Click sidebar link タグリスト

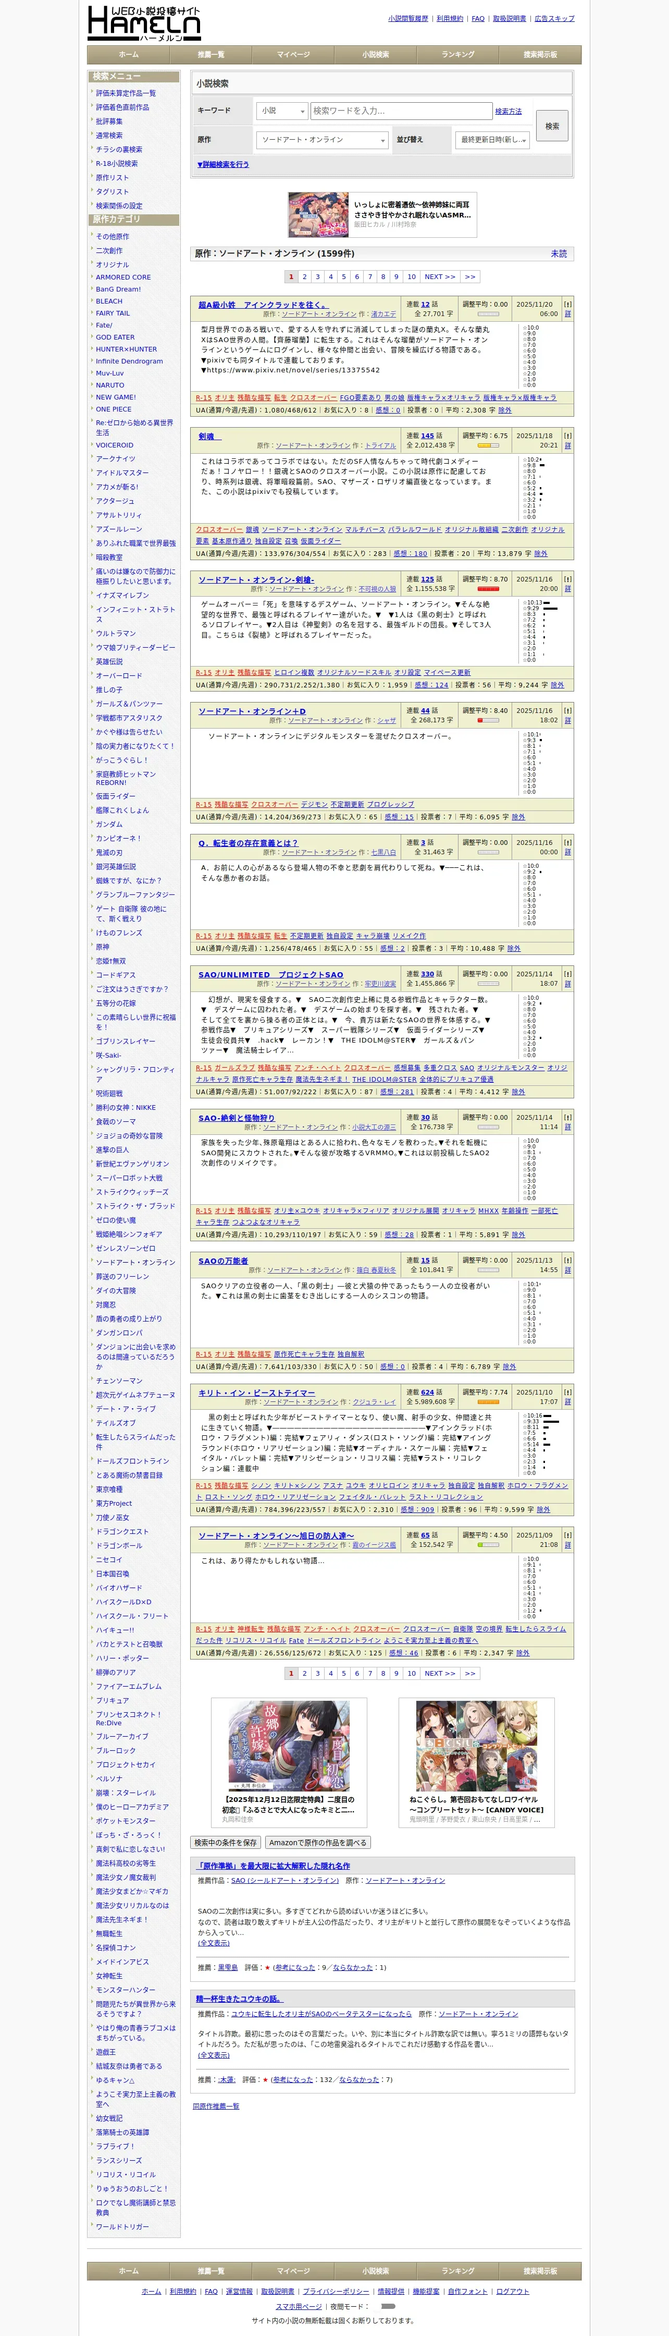point(113,191)
